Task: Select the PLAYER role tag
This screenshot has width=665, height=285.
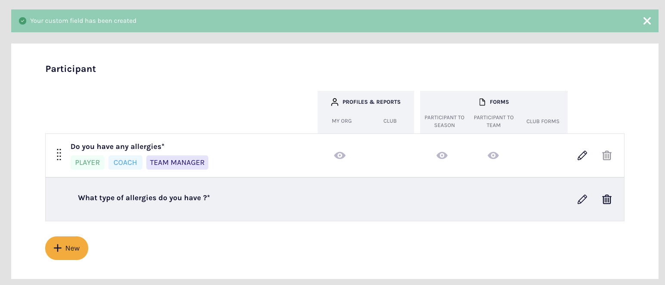Action: 87,163
